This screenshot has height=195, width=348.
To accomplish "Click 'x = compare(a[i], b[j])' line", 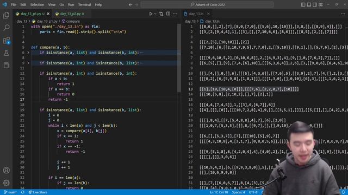I will click(x=82, y=131).
